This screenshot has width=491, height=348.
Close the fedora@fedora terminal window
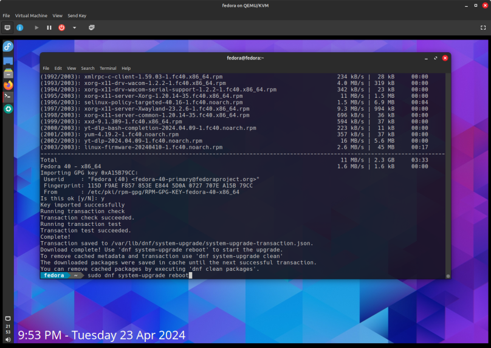(445, 58)
